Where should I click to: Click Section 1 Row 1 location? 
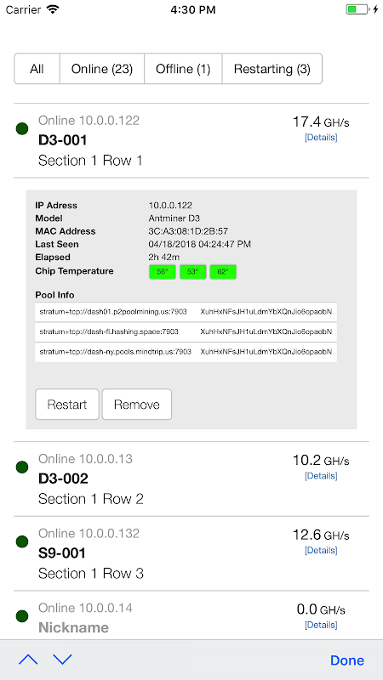tap(90, 161)
